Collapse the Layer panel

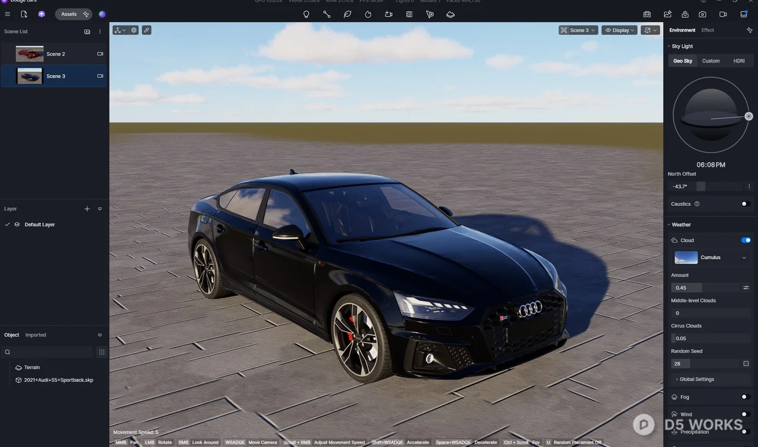click(99, 209)
